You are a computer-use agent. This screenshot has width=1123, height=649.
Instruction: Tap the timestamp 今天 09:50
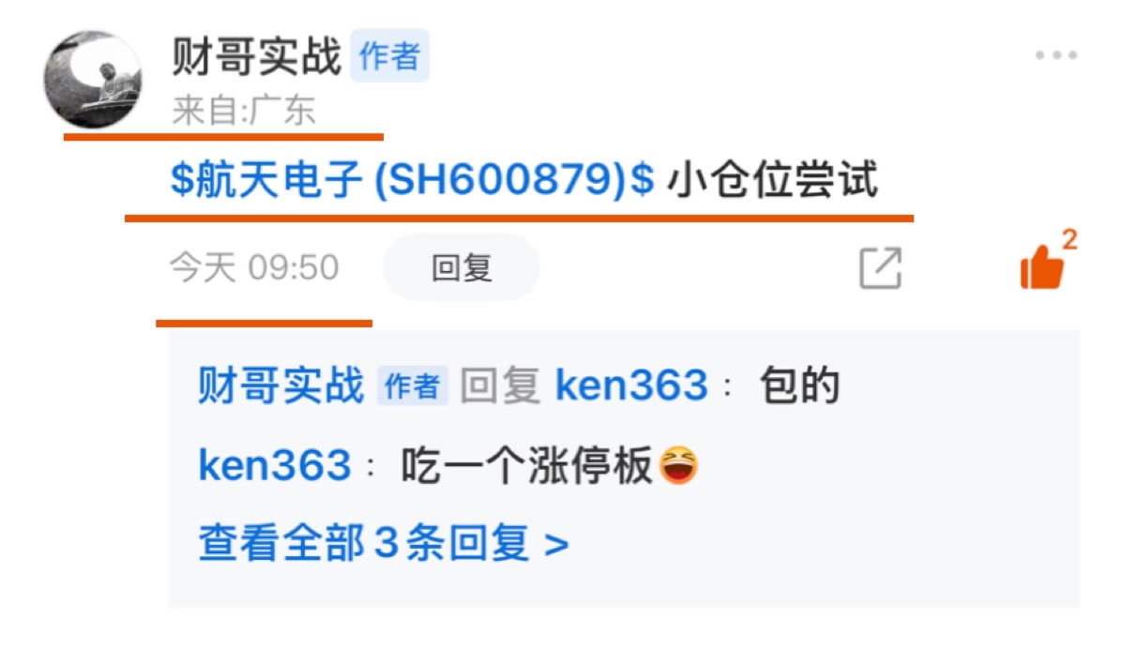pos(253,268)
